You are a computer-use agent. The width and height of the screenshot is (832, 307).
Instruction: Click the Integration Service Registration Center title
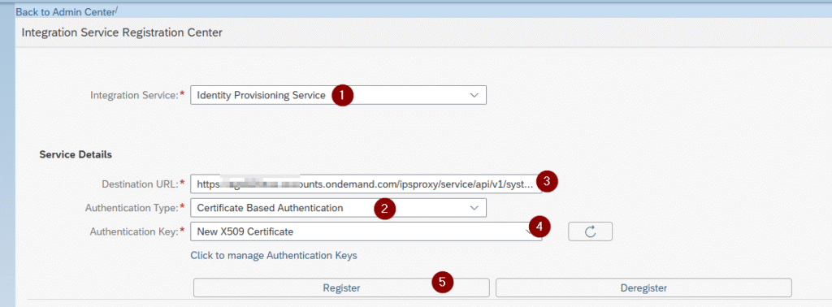coord(122,32)
